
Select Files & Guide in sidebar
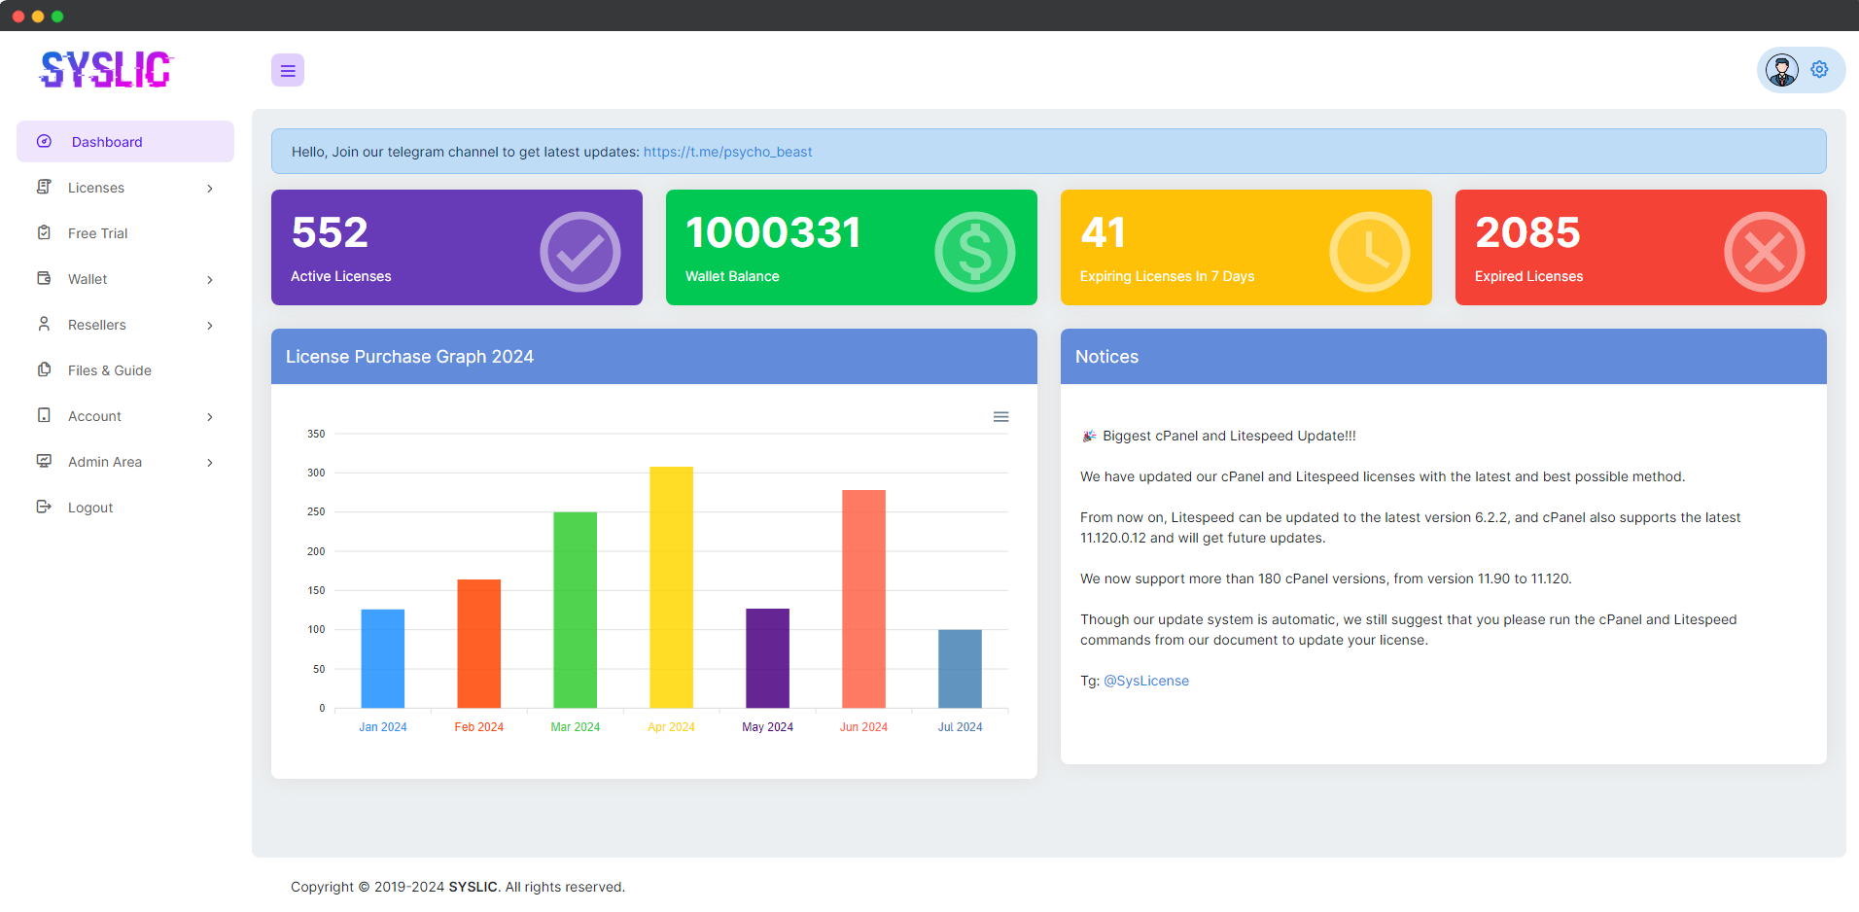[109, 370]
